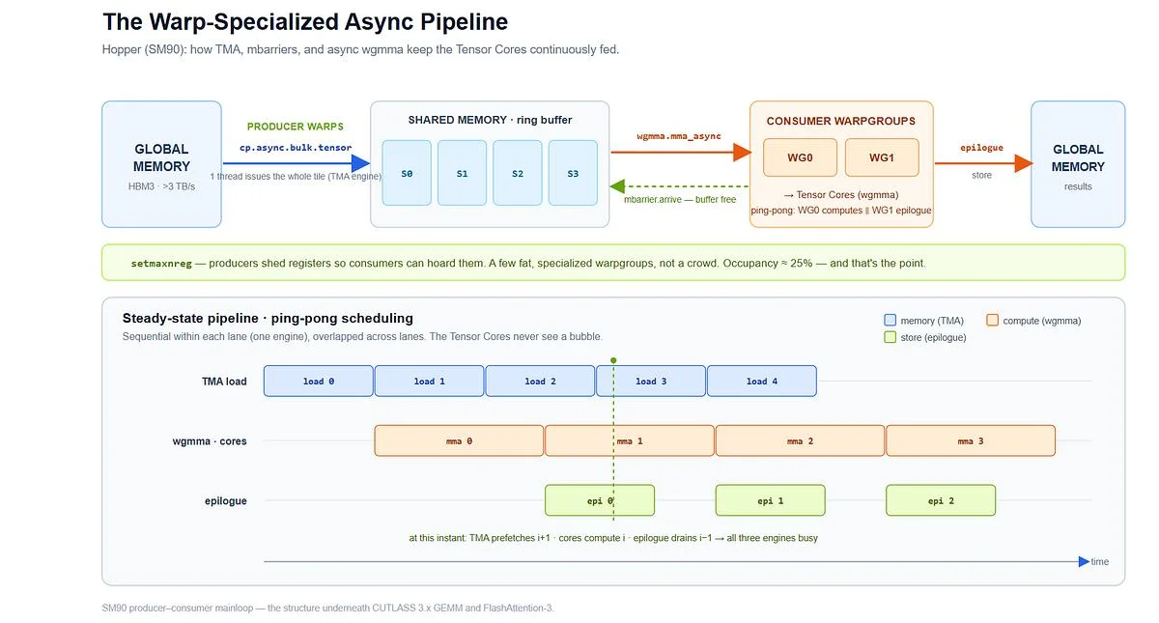This screenshot has height=623, width=1159.
Task: Click the "Steady-state pipeline · ping-pong scheduling" heading
Action: 268,318
